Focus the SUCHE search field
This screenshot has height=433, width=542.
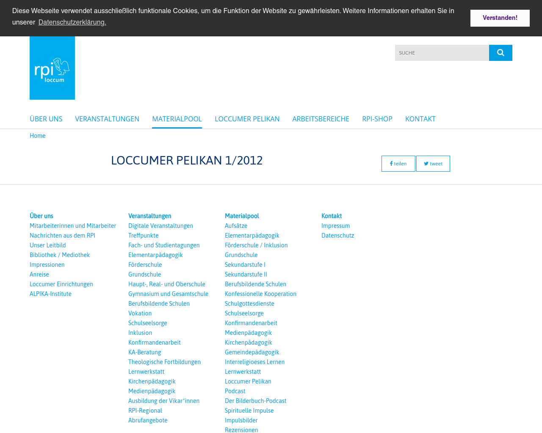442,53
